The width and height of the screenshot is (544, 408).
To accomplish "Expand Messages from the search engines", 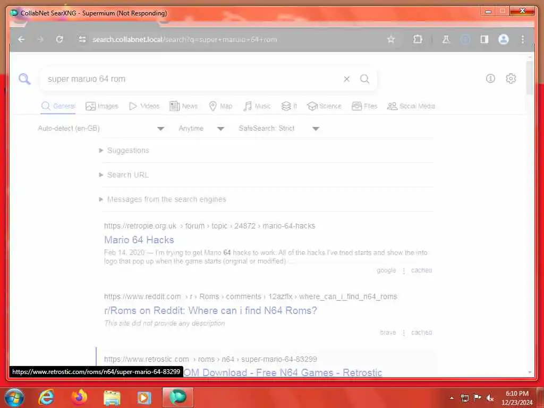I will [x=163, y=200].
